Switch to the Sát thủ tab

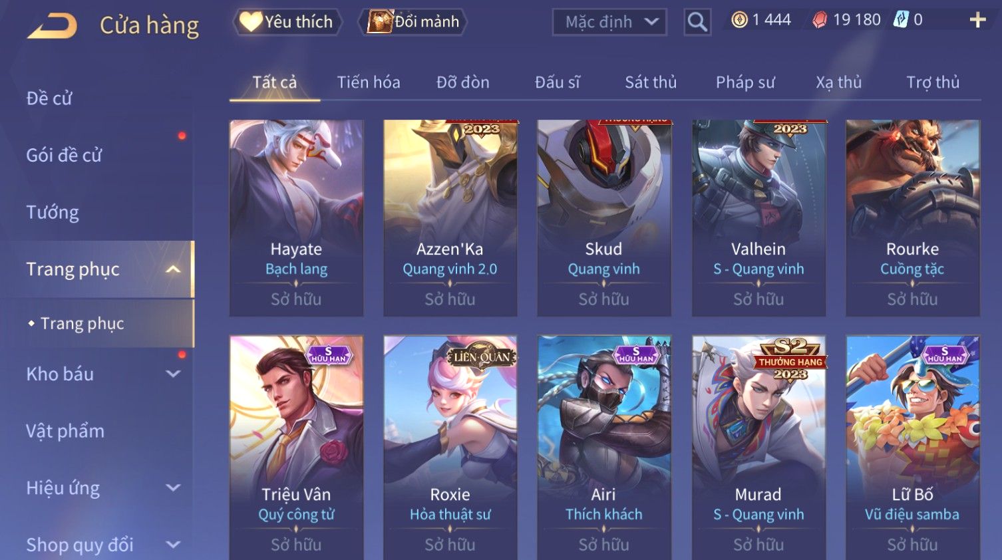click(x=650, y=82)
